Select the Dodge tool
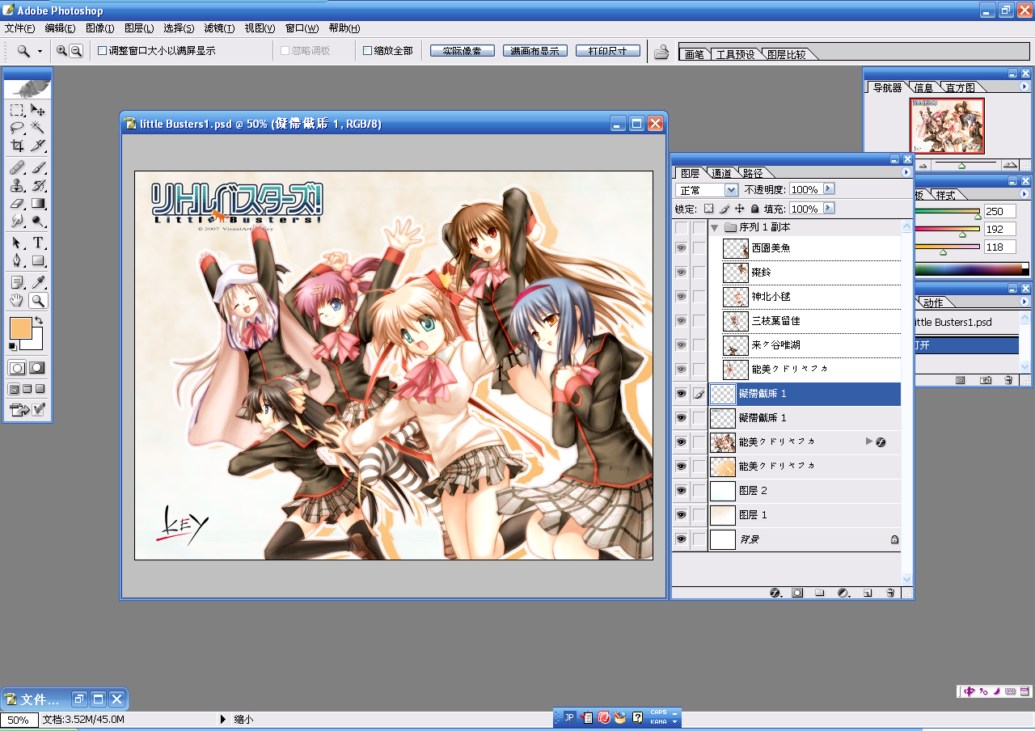This screenshot has height=731, width=1035. (x=38, y=221)
